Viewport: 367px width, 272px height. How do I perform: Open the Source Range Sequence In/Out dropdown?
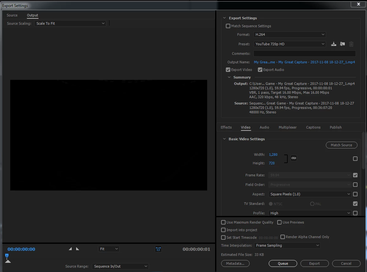click(120, 266)
